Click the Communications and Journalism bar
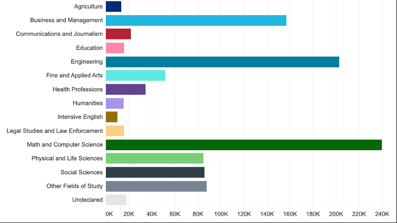The width and height of the screenshot is (397, 223). click(118, 34)
